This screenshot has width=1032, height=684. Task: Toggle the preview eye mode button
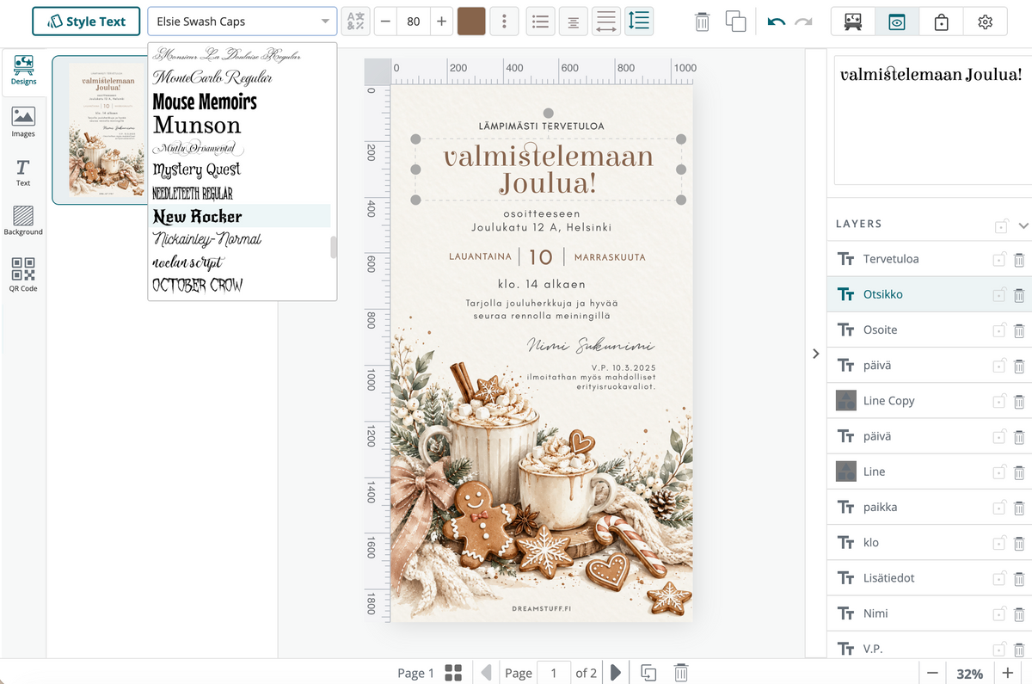897,22
